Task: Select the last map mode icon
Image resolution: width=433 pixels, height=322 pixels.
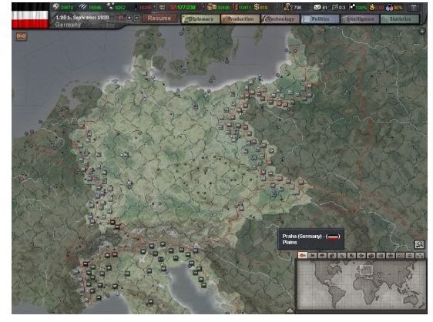Action: 419,256
